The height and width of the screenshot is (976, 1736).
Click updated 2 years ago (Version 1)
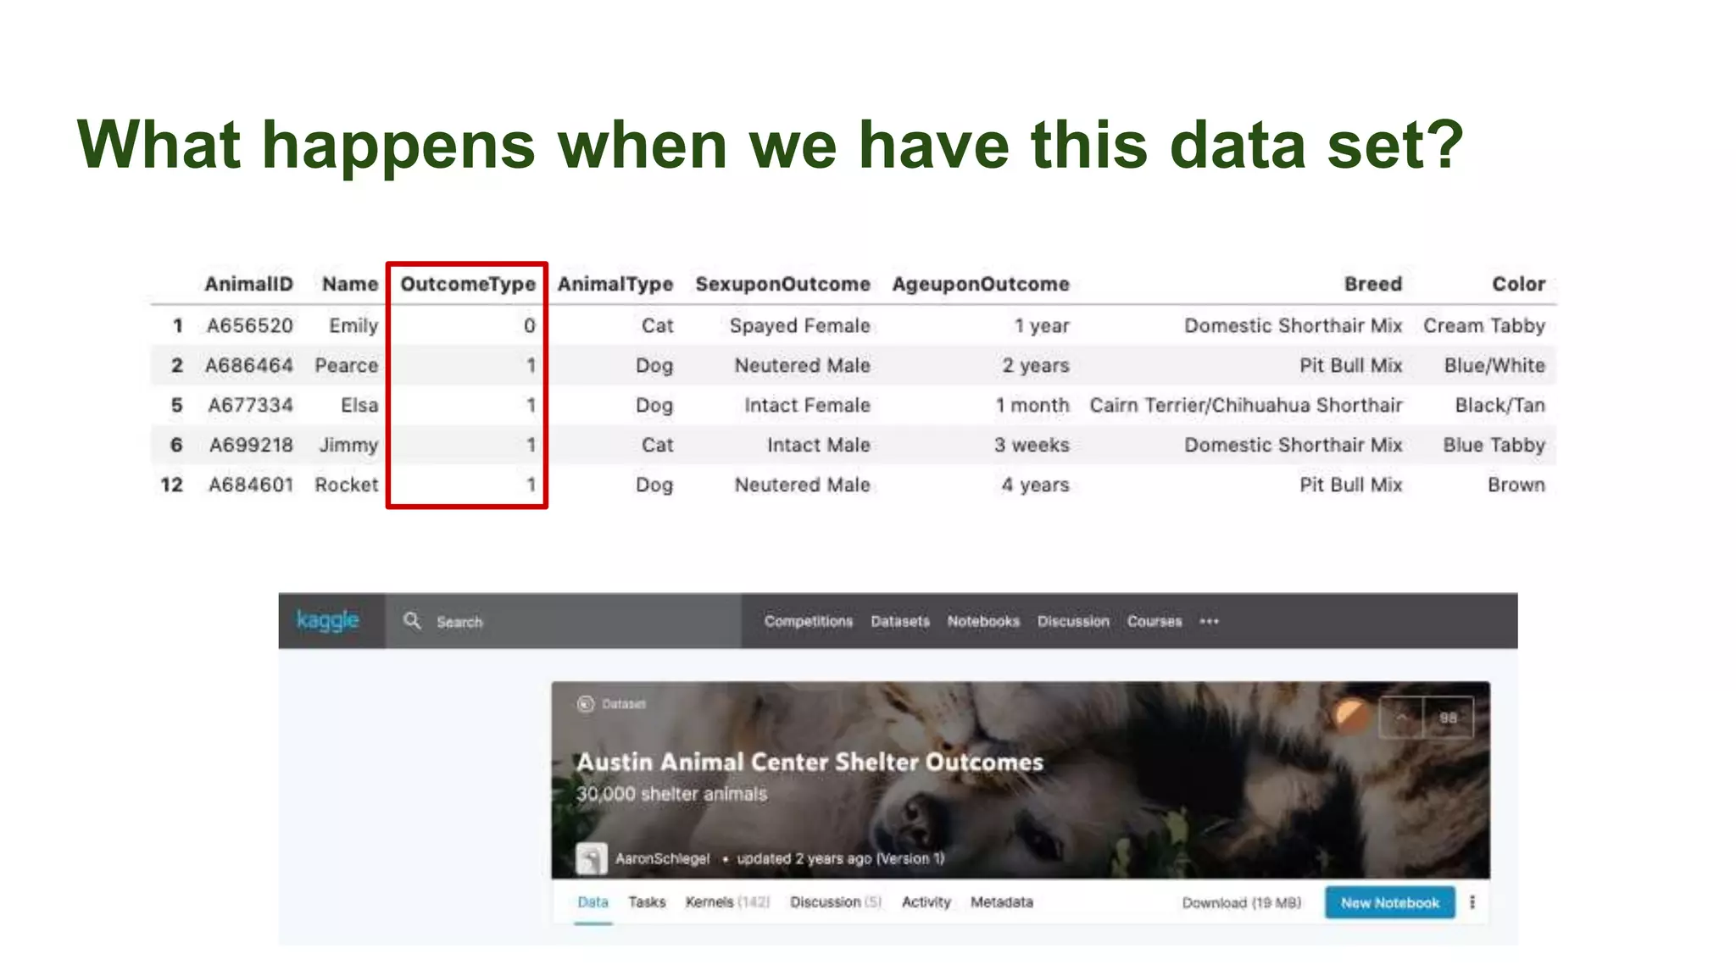click(840, 858)
